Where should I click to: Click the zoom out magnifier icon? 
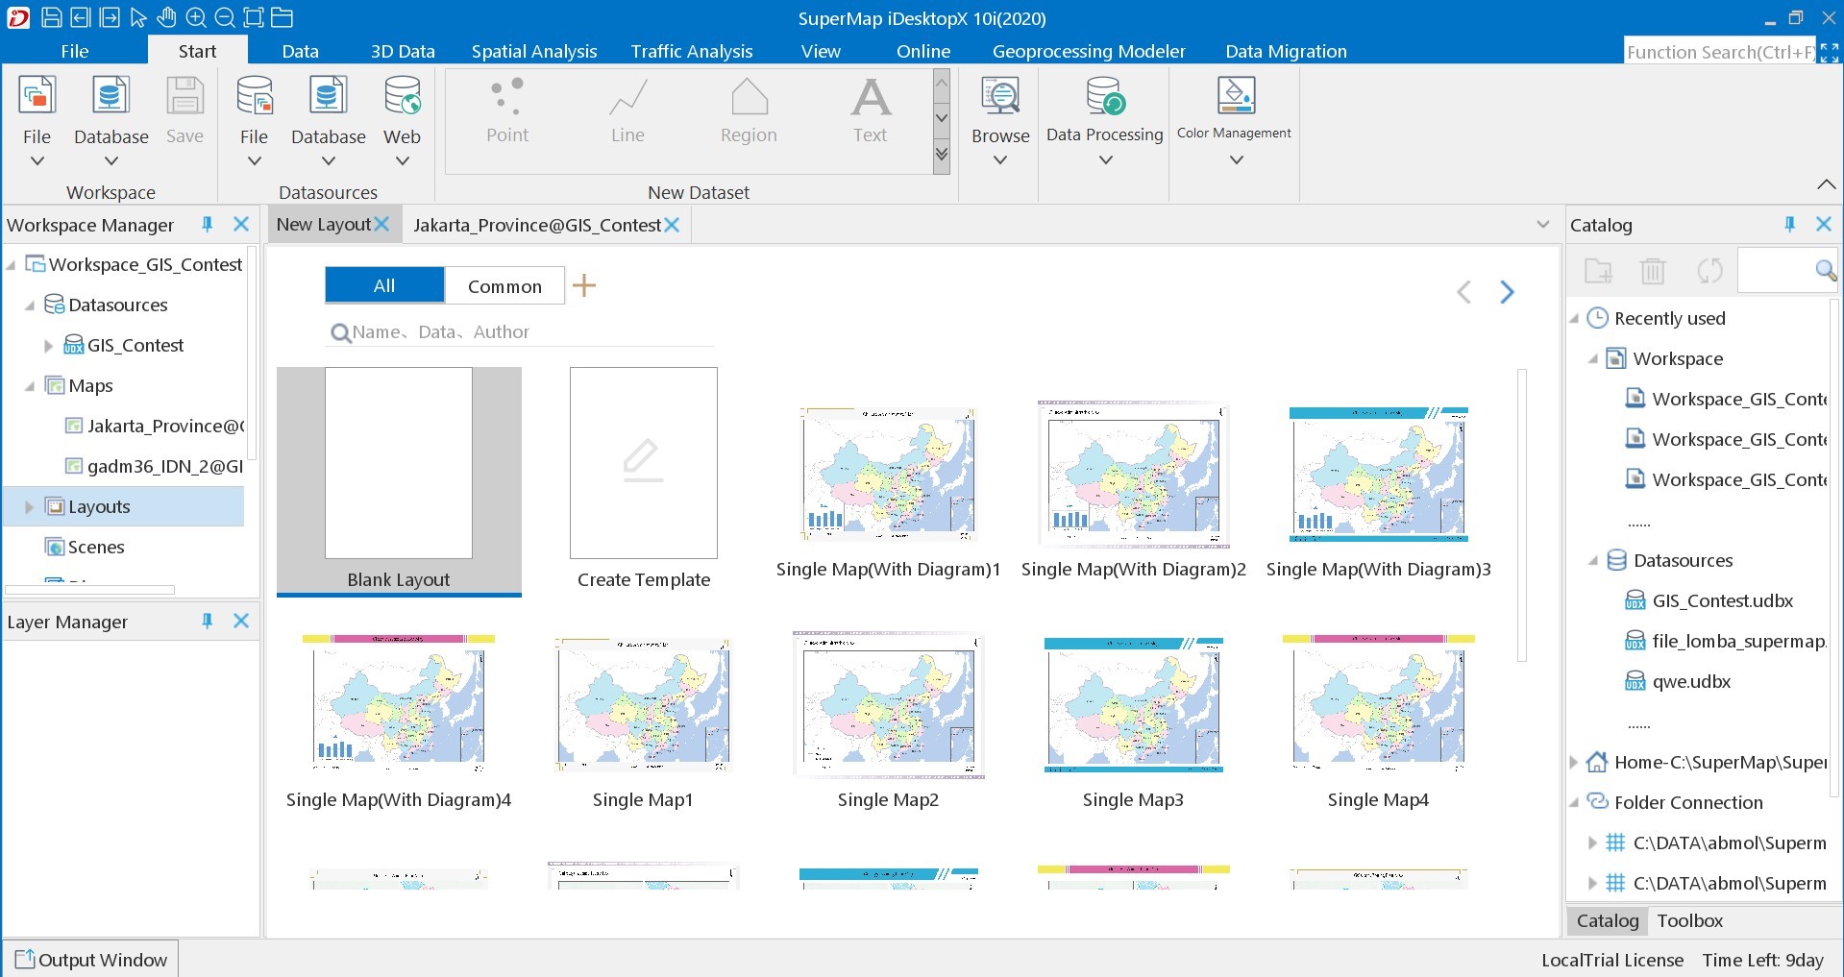[224, 17]
